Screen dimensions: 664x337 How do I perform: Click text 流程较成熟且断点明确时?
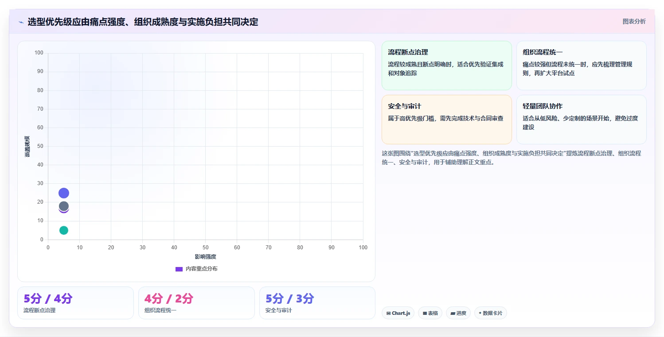[445, 69]
